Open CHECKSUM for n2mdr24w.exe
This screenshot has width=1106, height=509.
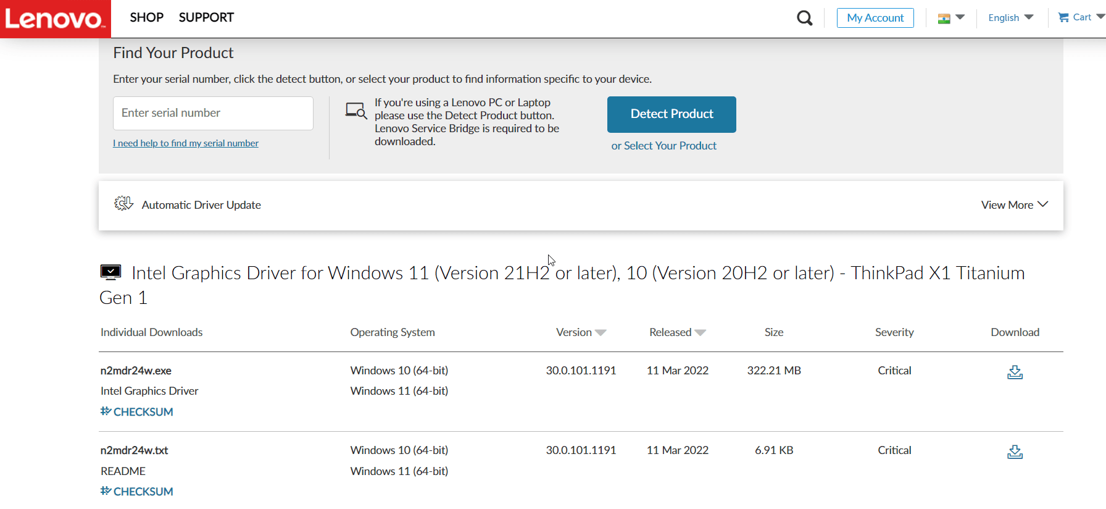(x=137, y=411)
